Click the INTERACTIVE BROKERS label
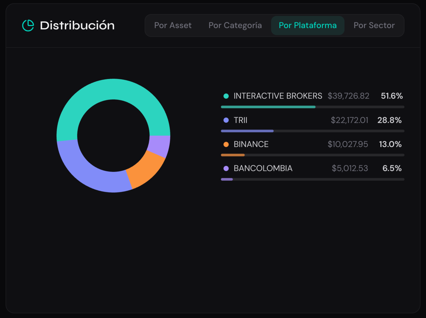426x318 pixels. (278, 96)
